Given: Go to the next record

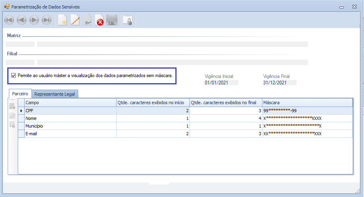Looking at the screenshot, I should pyautogui.click(x=34, y=20).
